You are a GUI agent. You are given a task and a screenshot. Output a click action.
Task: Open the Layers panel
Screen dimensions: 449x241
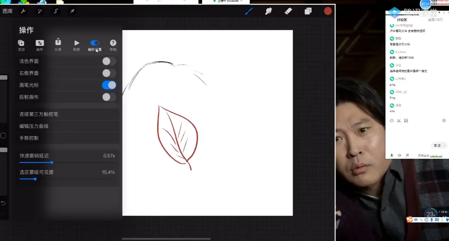click(x=308, y=11)
